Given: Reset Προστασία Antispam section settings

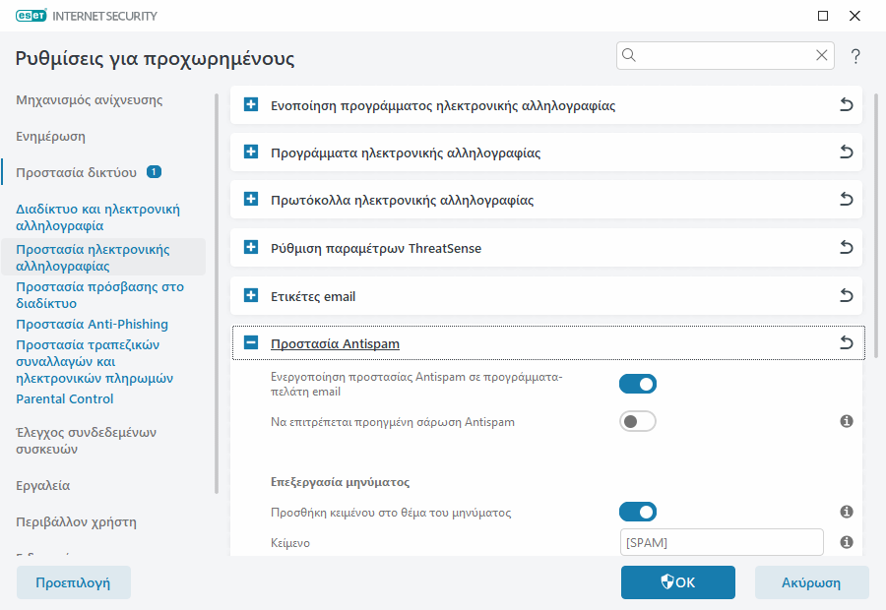Looking at the screenshot, I should pyautogui.click(x=846, y=343).
